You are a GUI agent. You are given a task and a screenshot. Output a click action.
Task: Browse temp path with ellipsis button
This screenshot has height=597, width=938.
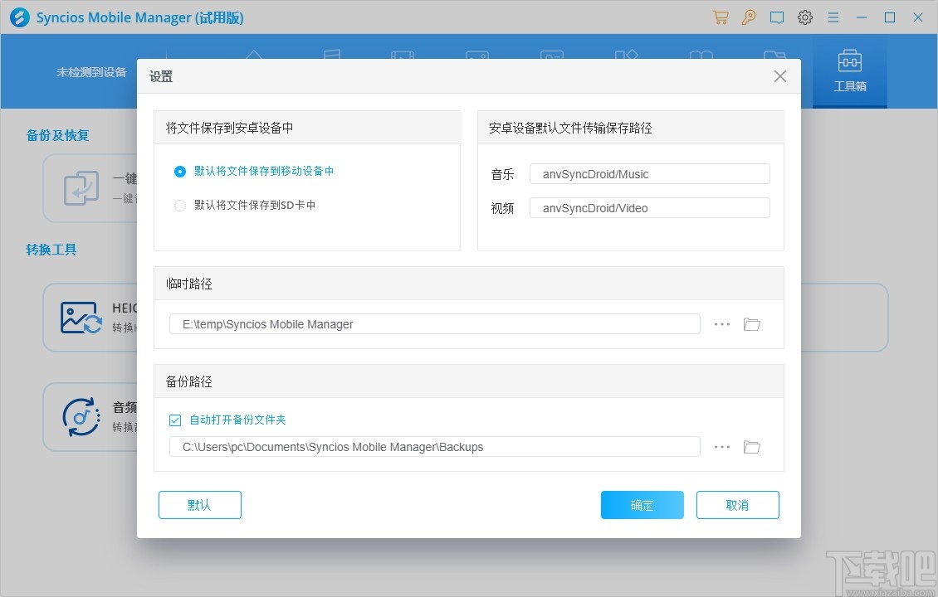(721, 324)
